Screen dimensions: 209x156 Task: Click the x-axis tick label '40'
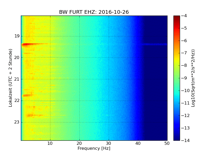[138, 144]
